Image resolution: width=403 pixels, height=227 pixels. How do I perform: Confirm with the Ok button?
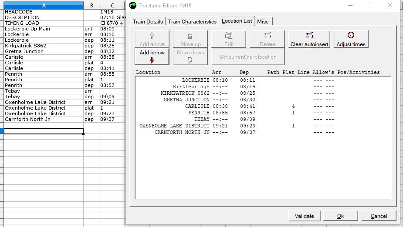[340, 216]
